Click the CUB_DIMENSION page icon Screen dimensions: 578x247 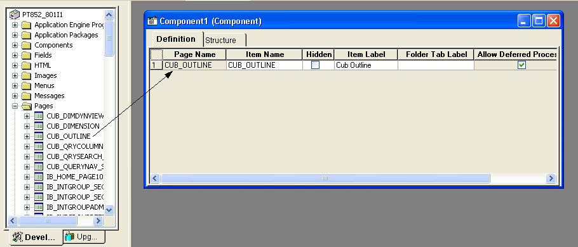(x=39, y=126)
